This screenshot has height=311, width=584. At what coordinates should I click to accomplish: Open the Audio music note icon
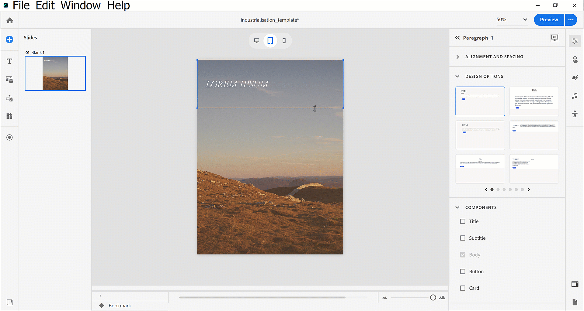coord(575,96)
